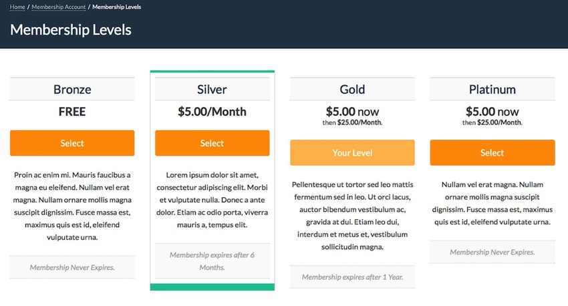Screen dimensions: 568x306
Task: Select the Bronze membership level
Action: click(72, 143)
